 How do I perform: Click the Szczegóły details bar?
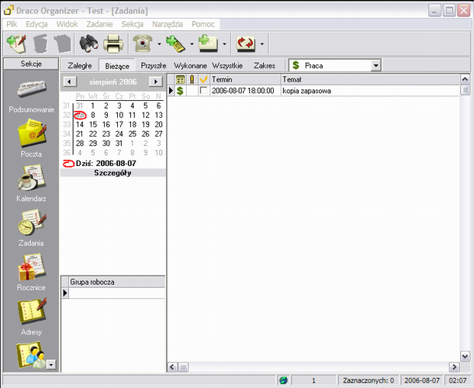(112, 173)
